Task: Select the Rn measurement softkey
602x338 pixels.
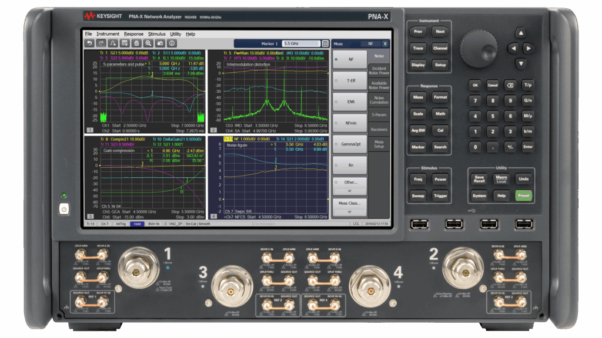Action: tap(350, 165)
